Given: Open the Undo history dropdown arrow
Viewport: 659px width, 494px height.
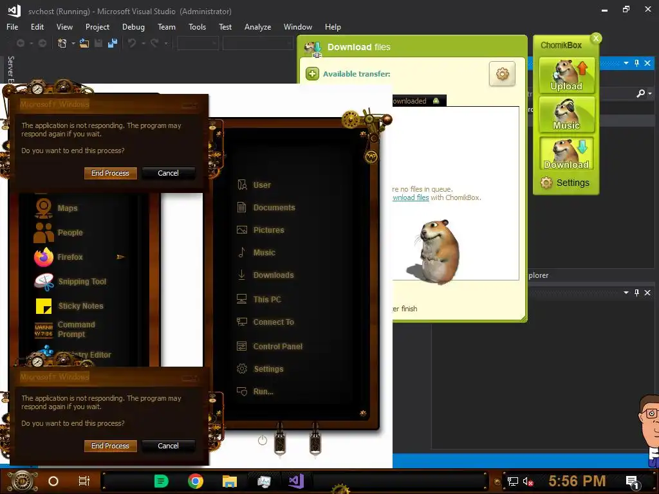Looking at the screenshot, I should [x=144, y=43].
